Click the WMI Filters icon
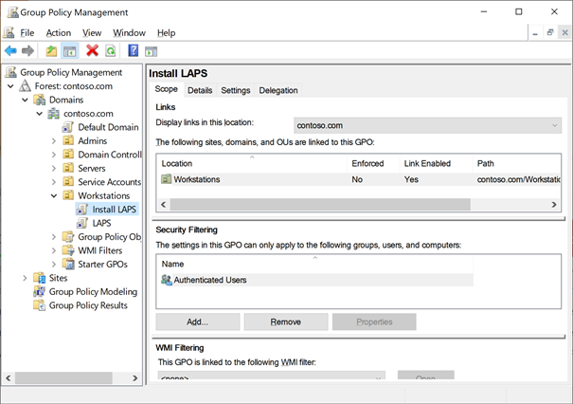 coord(68,250)
